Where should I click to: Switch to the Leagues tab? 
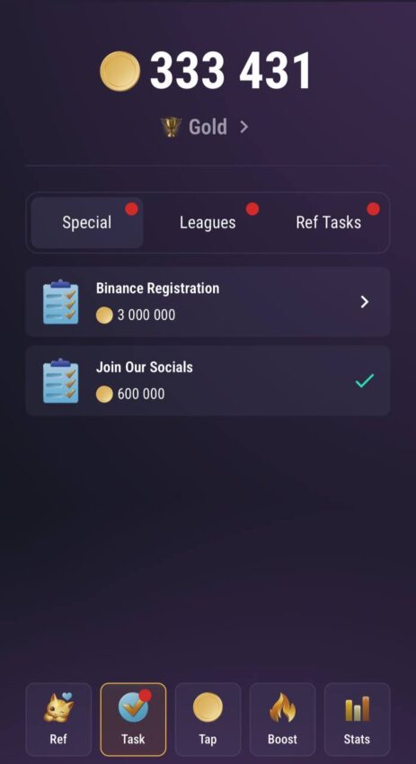pyautogui.click(x=208, y=223)
